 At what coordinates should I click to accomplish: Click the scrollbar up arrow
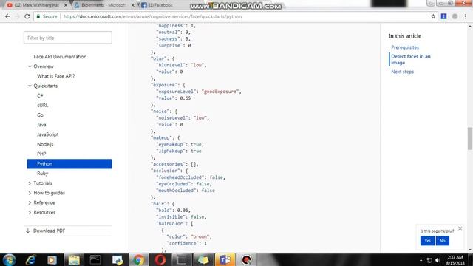click(470, 27)
